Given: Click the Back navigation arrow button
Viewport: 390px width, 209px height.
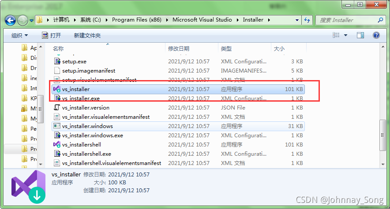Looking at the screenshot, I should 10,20.
